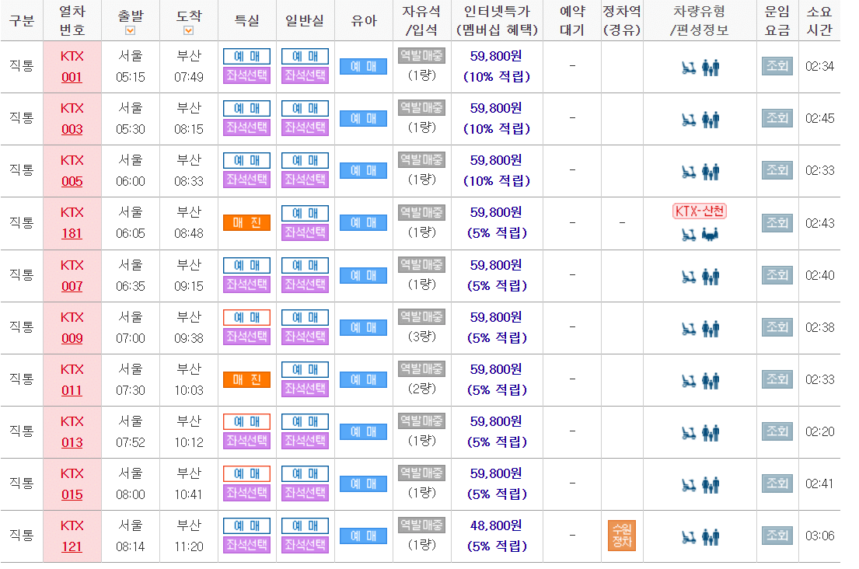Book 일반실 예매 for KTX 121
This screenshot has height=569, width=859.
coord(306,525)
